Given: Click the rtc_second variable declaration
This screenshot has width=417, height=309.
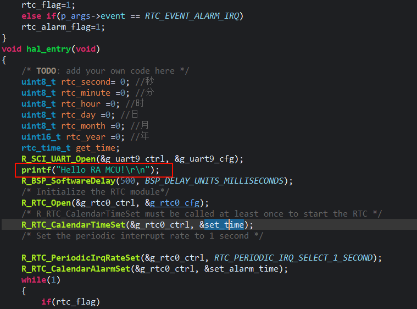Looking at the screenshot, I should 75,82.
